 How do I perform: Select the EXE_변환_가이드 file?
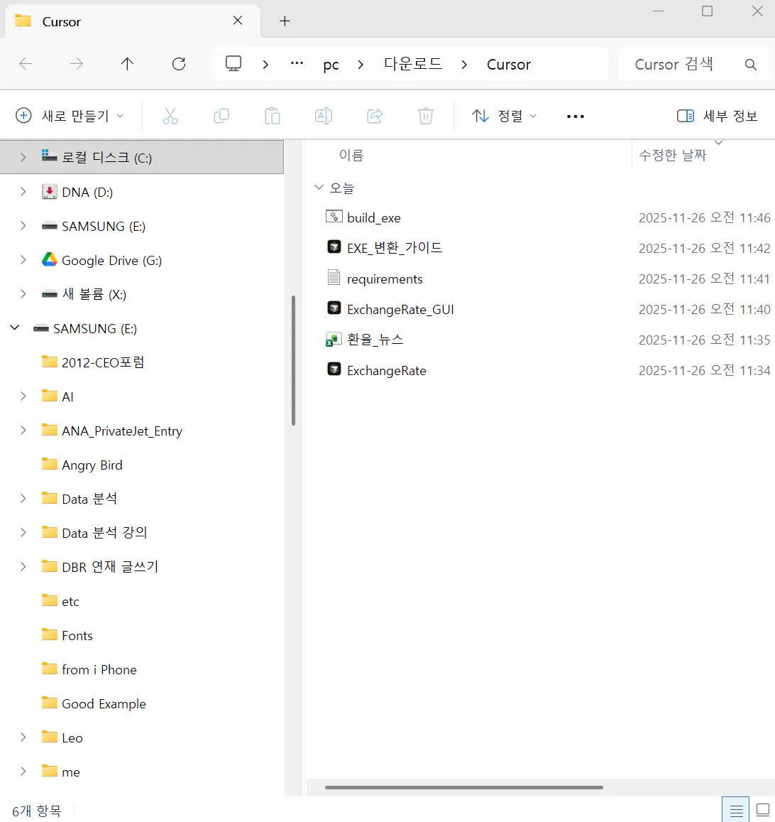[x=395, y=247]
